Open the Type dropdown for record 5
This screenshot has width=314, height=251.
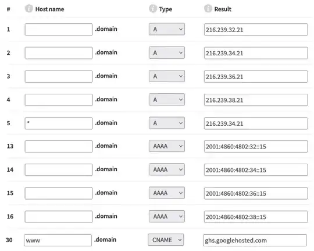coord(167,123)
